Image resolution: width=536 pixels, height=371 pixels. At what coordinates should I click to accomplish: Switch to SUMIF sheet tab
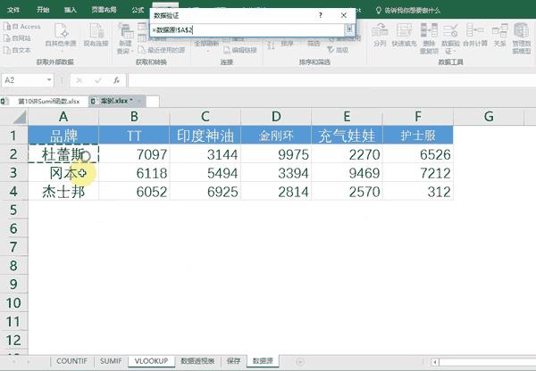pos(111,361)
